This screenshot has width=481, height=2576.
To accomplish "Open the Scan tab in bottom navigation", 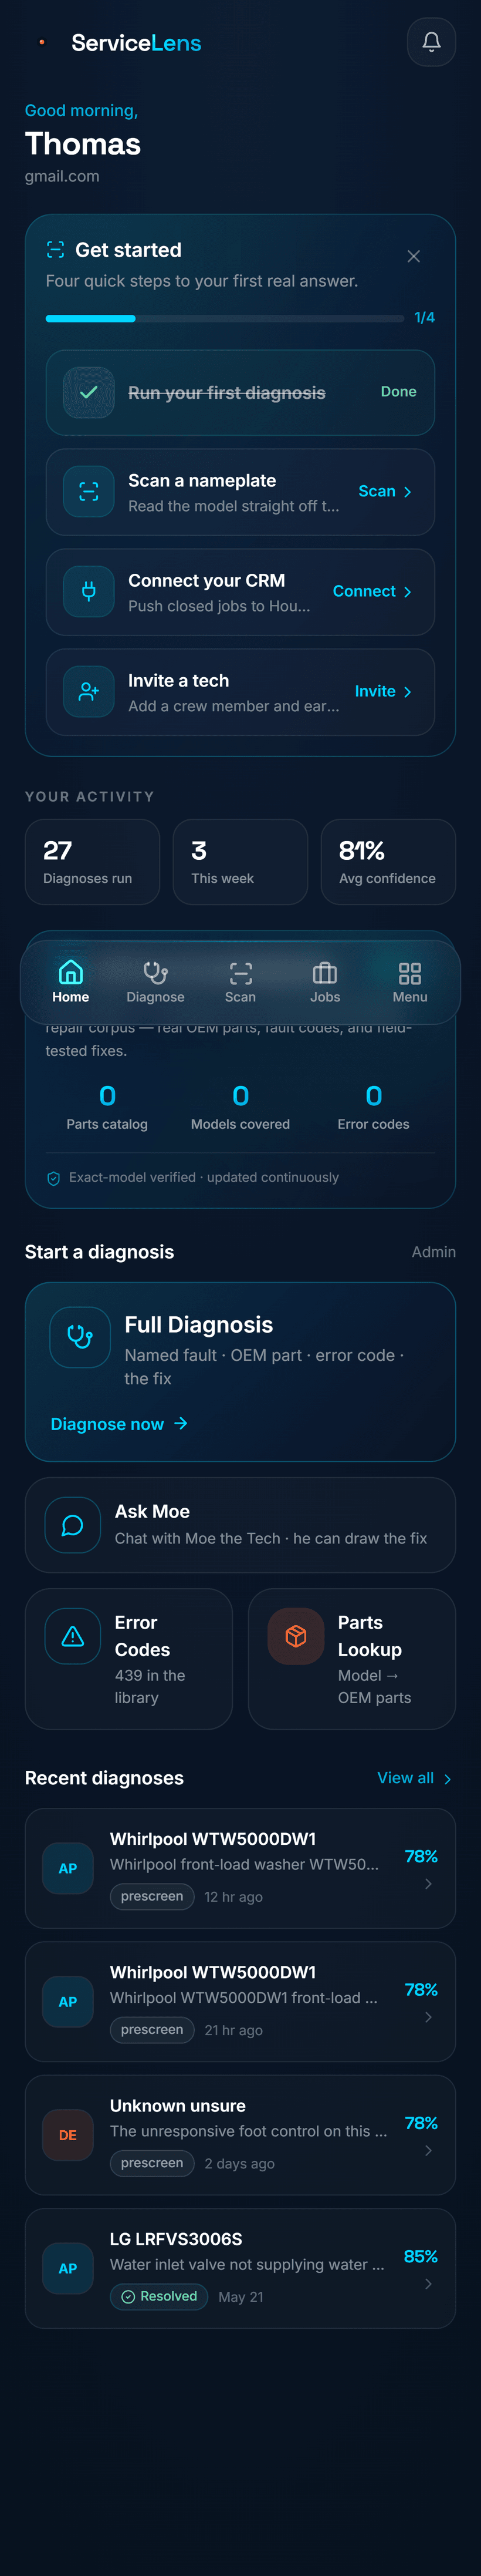I will pyautogui.click(x=240, y=981).
